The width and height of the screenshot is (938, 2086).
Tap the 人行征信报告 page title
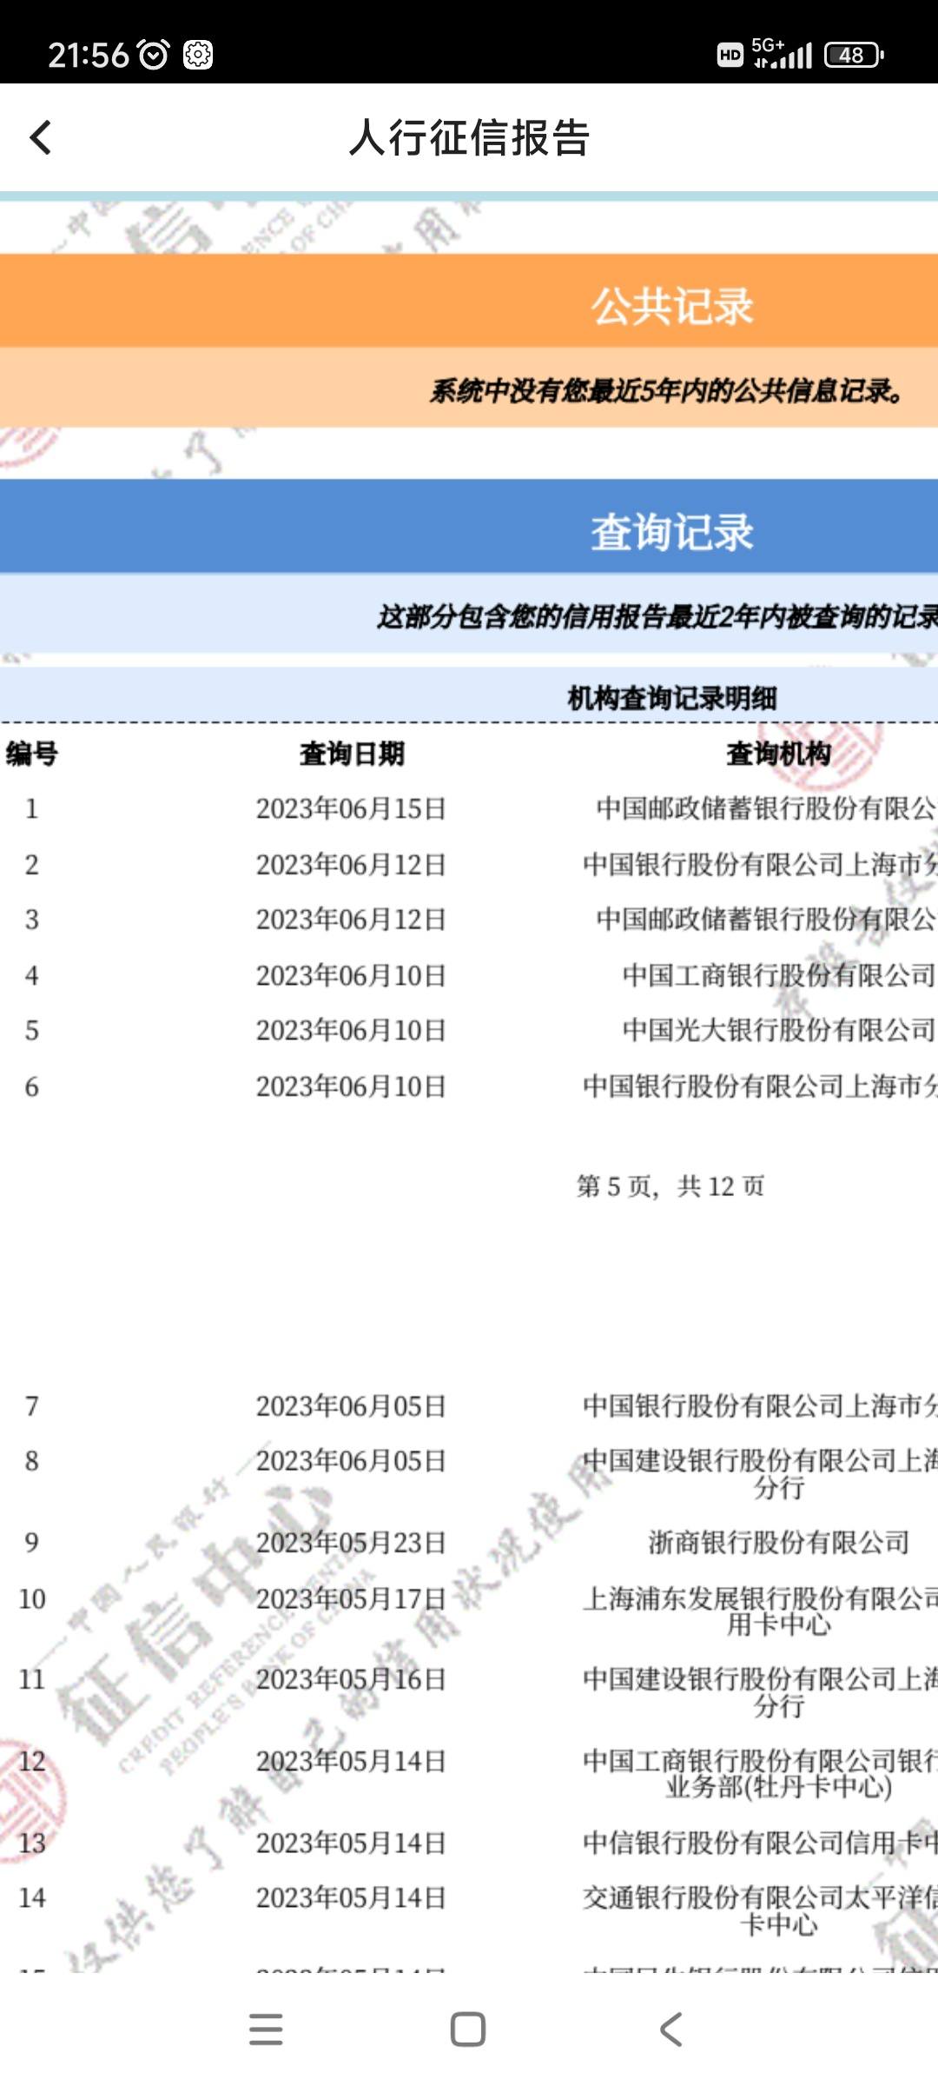point(469,137)
